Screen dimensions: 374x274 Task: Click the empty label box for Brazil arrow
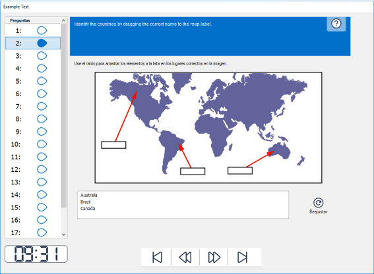pos(193,171)
